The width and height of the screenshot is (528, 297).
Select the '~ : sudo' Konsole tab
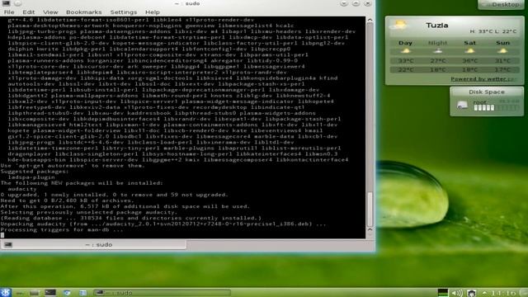point(93,245)
